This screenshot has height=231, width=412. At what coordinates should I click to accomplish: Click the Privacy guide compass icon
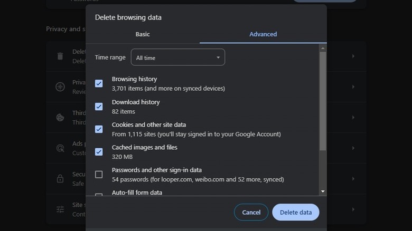pyautogui.click(x=60, y=86)
